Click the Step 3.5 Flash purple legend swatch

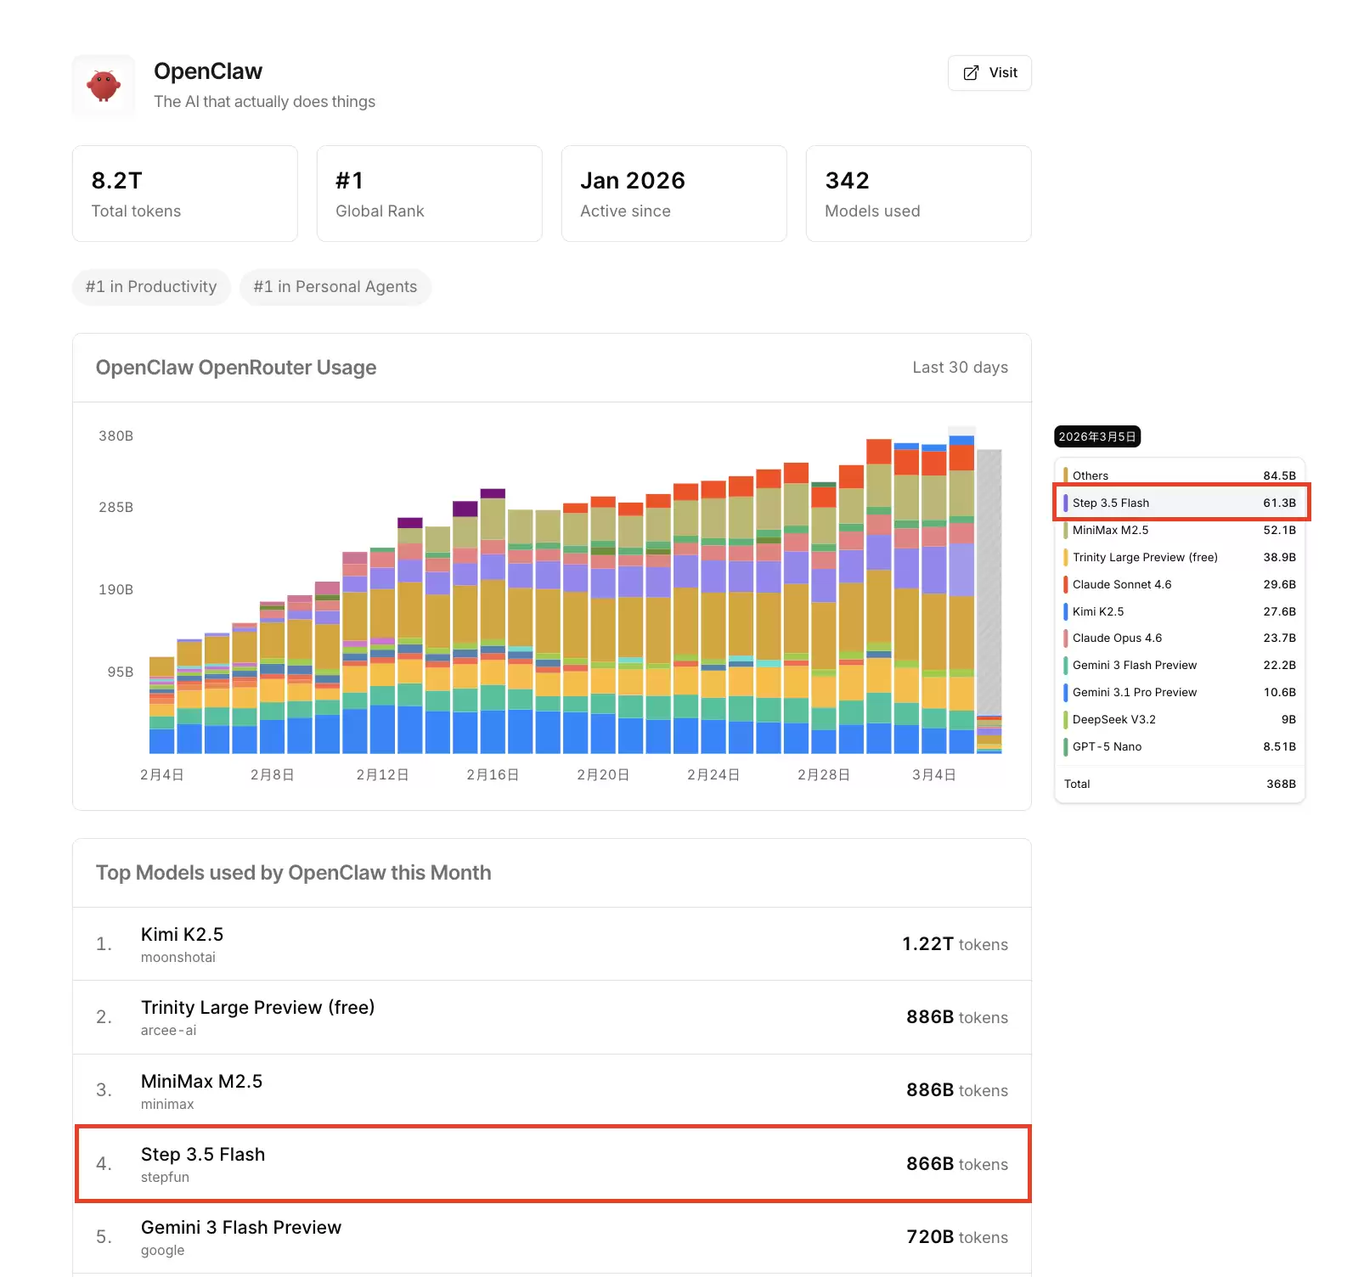pos(1066,503)
